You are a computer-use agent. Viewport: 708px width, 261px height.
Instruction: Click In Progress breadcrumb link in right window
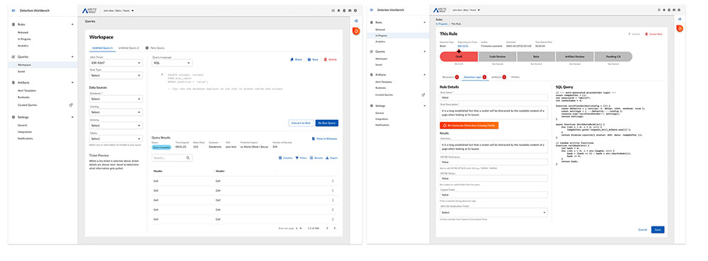(442, 23)
